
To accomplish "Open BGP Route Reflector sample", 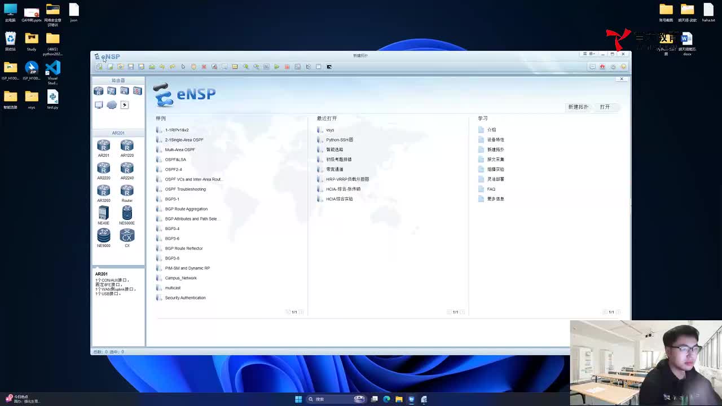I will coord(183,248).
